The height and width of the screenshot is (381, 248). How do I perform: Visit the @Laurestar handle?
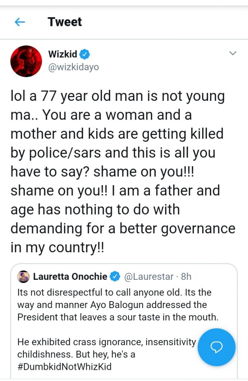(x=148, y=277)
